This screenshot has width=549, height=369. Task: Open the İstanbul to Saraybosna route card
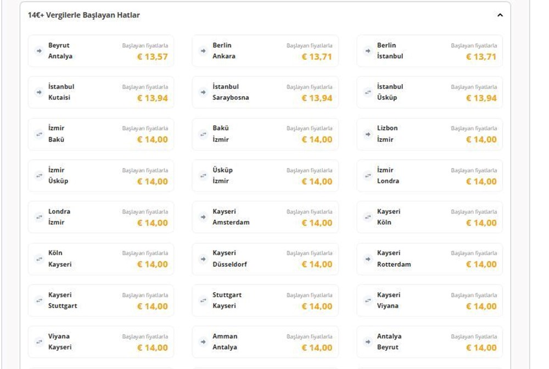(x=265, y=92)
